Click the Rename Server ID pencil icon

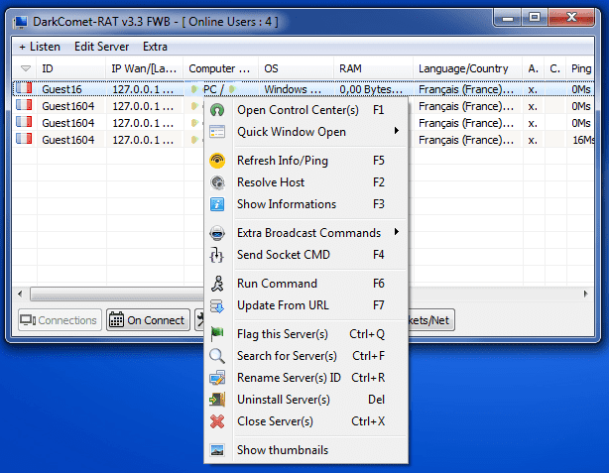point(217,378)
